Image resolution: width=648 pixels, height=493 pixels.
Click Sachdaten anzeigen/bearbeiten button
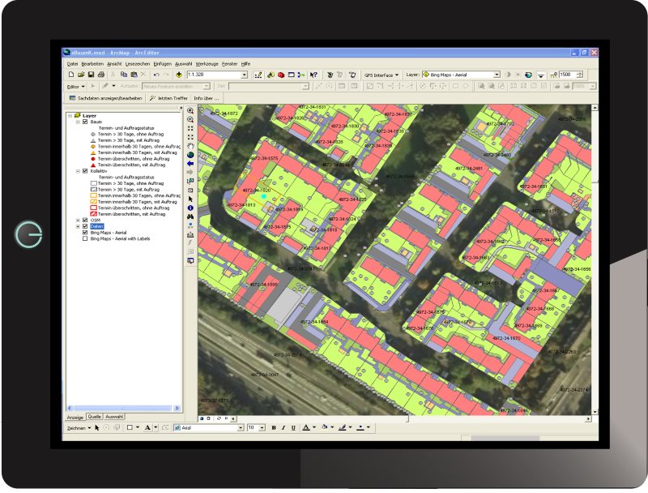coord(105,97)
